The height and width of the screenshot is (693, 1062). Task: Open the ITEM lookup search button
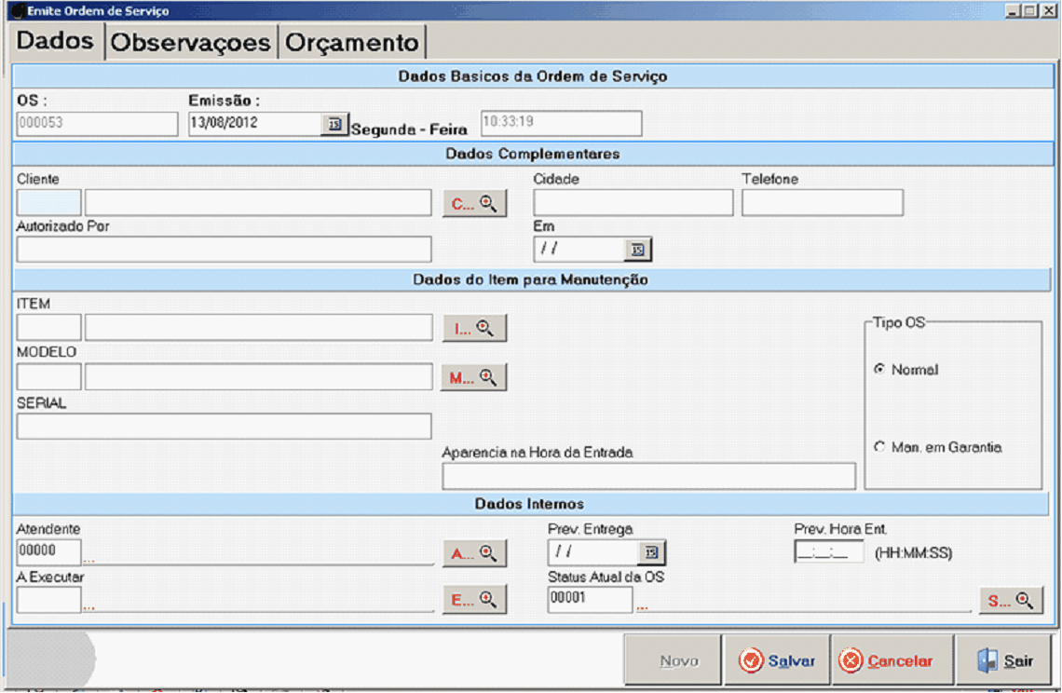[x=473, y=328]
